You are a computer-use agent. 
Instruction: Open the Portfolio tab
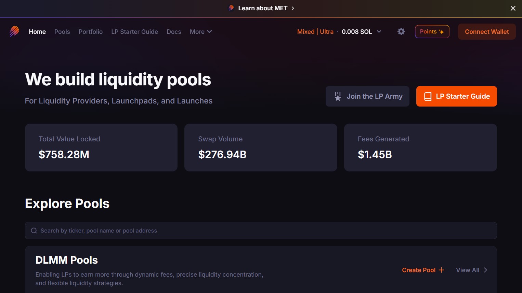click(x=91, y=32)
